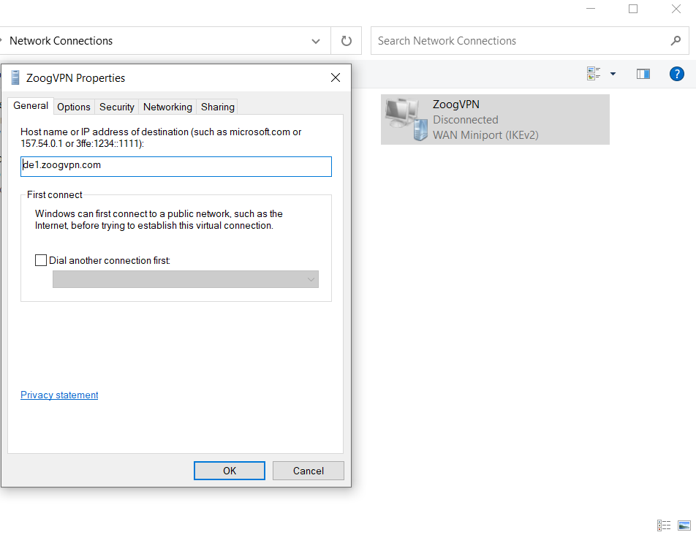This screenshot has height=535, width=696.
Task: Click the host name input field
Action: point(176,166)
